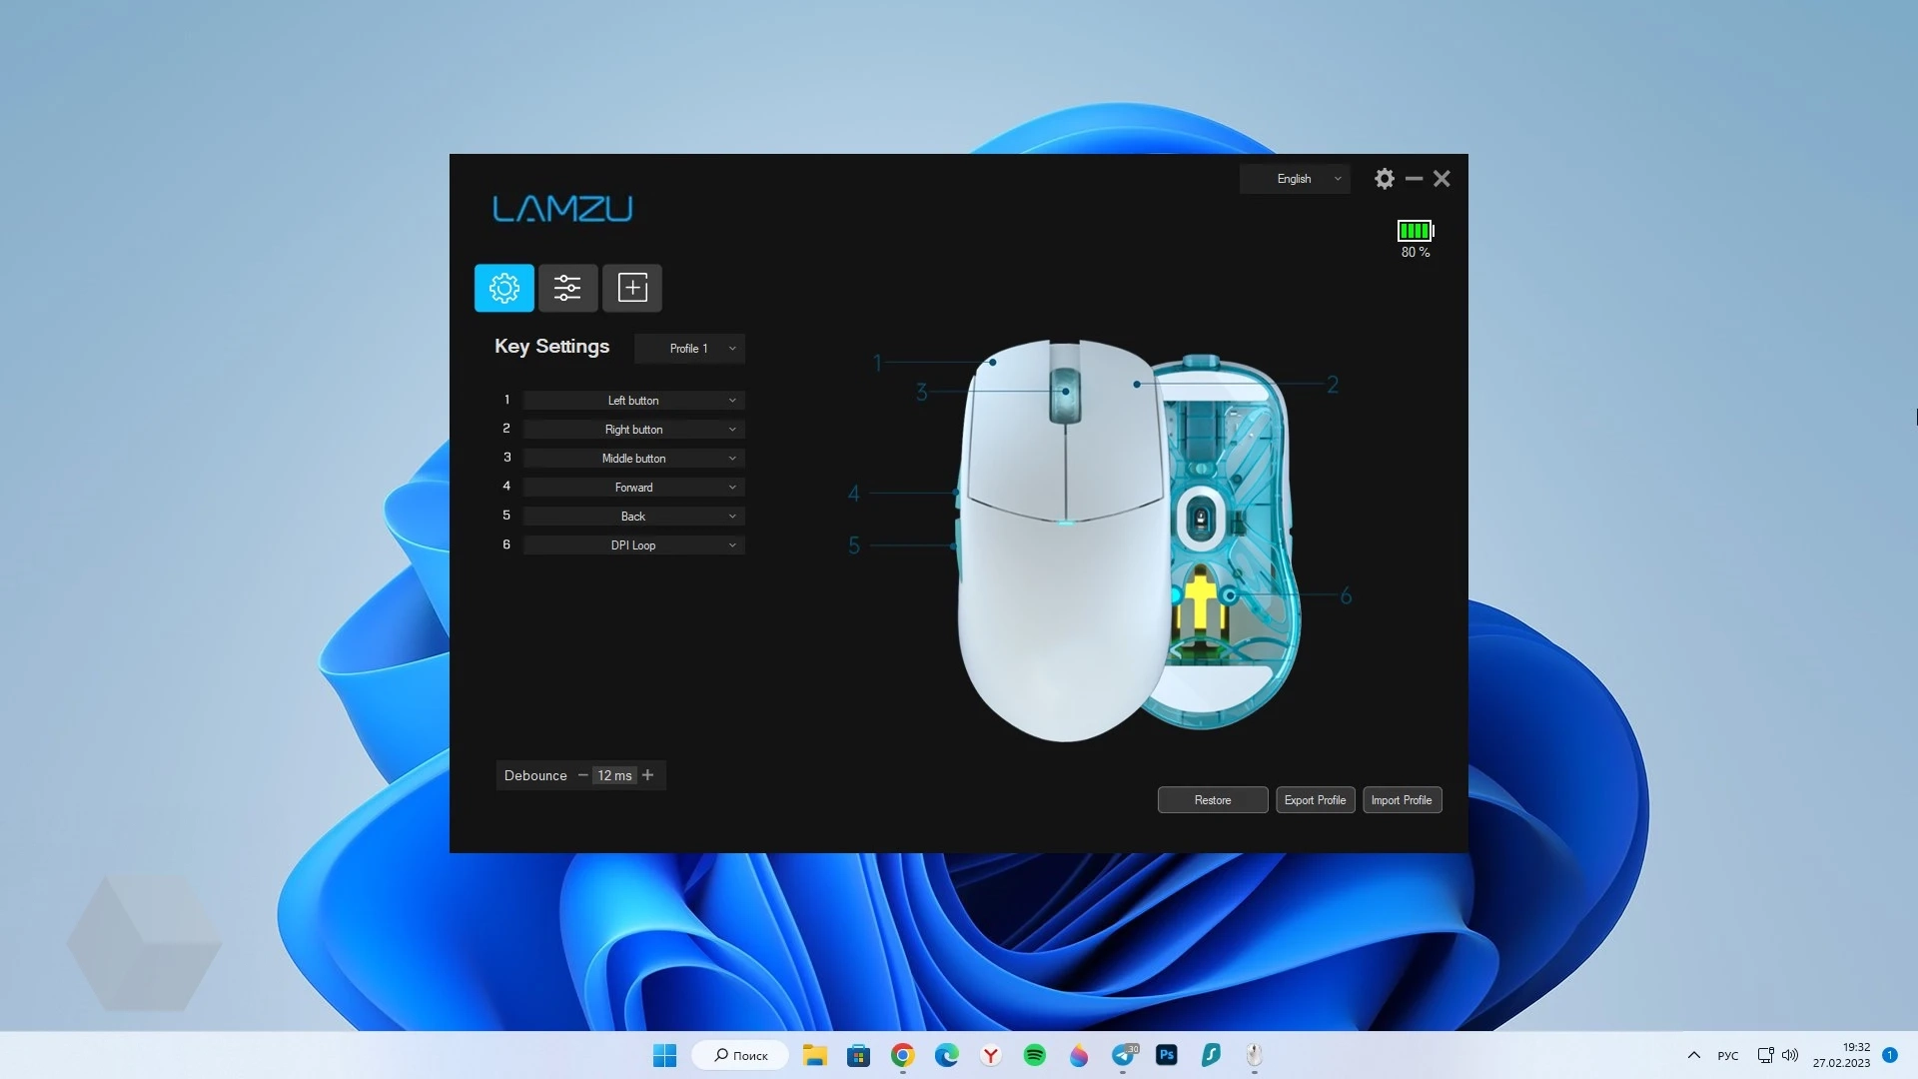Click the Export Profile button

click(x=1315, y=799)
